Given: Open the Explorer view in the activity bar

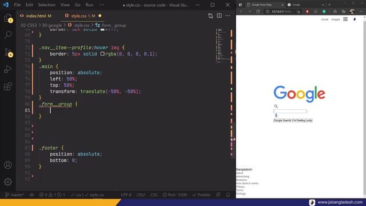Looking at the screenshot, I should [8, 18].
